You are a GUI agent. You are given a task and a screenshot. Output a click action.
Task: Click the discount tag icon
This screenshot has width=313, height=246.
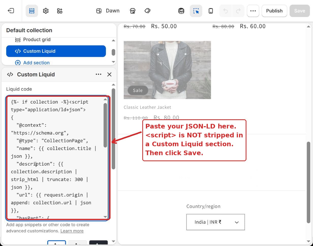147,11
